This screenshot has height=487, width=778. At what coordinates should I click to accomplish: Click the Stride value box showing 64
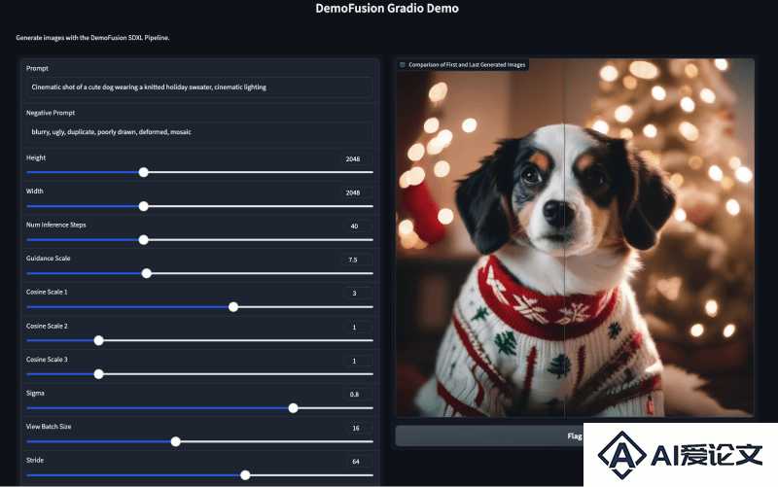tap(359, 461)
